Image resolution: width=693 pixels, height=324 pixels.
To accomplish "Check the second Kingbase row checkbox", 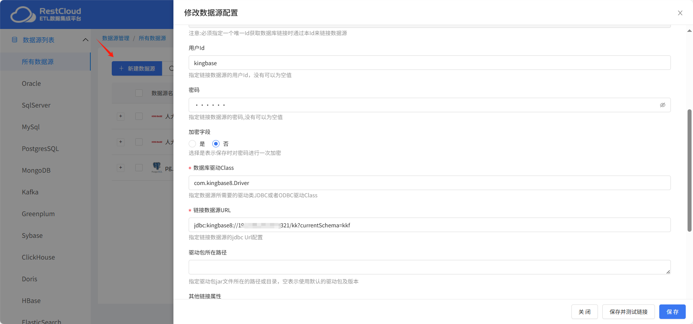I will pos(139,142).
